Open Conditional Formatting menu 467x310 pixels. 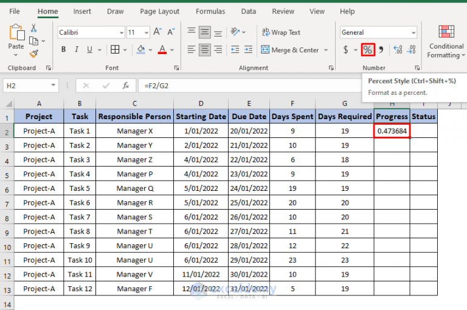(446, 42)
